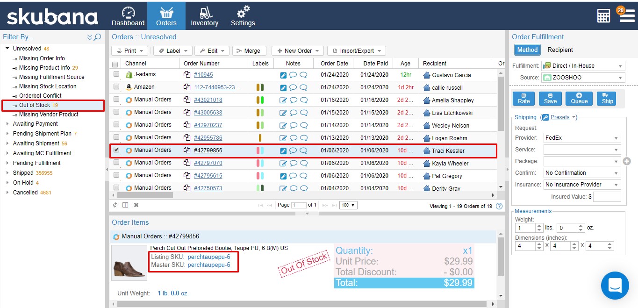Open the Dashboard section

(x=128, y=16)
